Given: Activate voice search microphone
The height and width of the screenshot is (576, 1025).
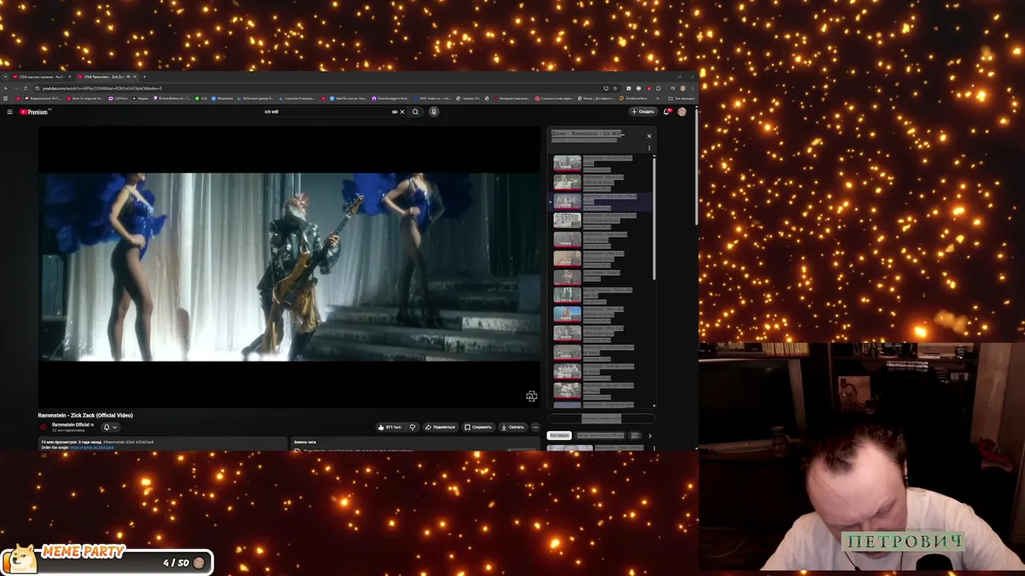Looking at the screenshot, I should (433, 112).
